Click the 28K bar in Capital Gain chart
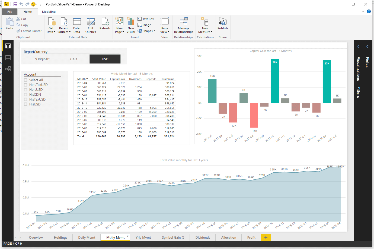 (274, 82)
